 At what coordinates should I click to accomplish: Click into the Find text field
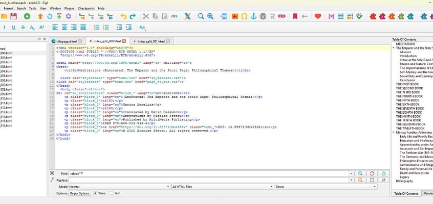pos(208,173)
